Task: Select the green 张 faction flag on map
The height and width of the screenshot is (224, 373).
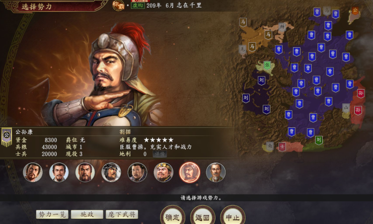Action: coord(267,65)
